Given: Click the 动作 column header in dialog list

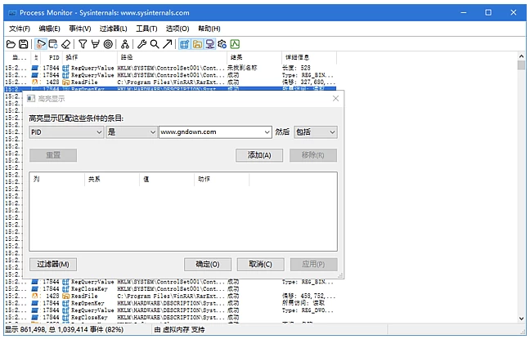Looking at the screenshot, I should click(x=222, y=179).
